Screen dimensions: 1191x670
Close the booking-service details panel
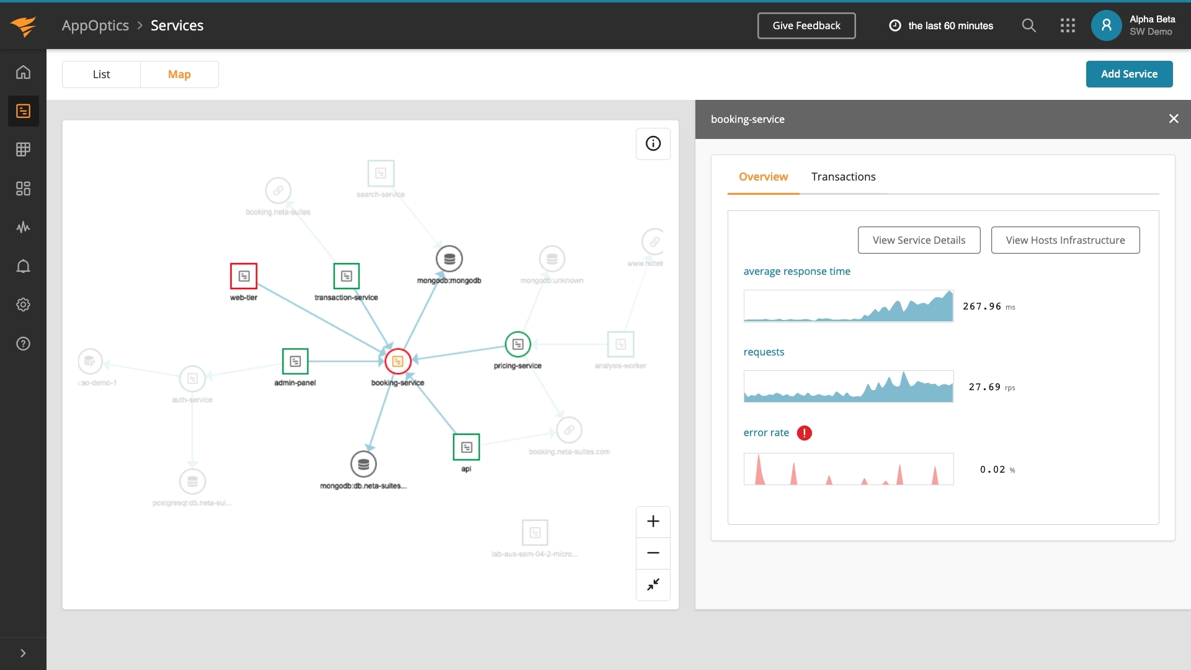[x=1174, y=118]
